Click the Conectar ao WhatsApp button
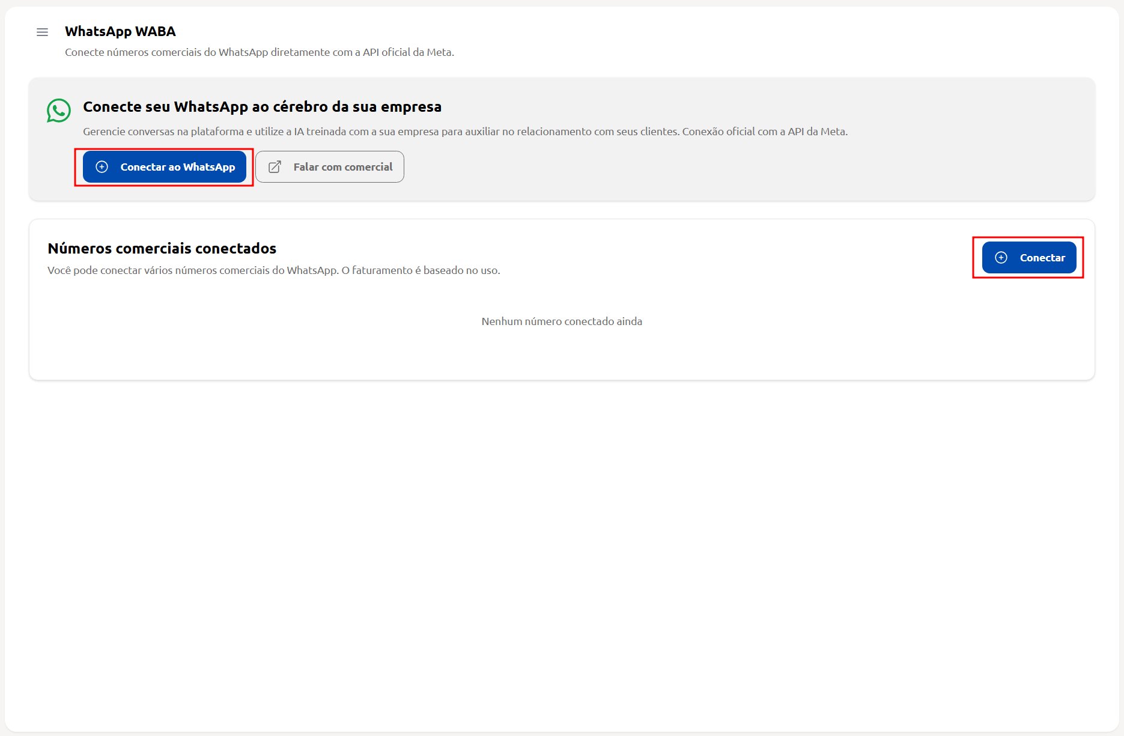This screenshot has width=1124, height=736. pyautogui.click(x=165, y=167)
